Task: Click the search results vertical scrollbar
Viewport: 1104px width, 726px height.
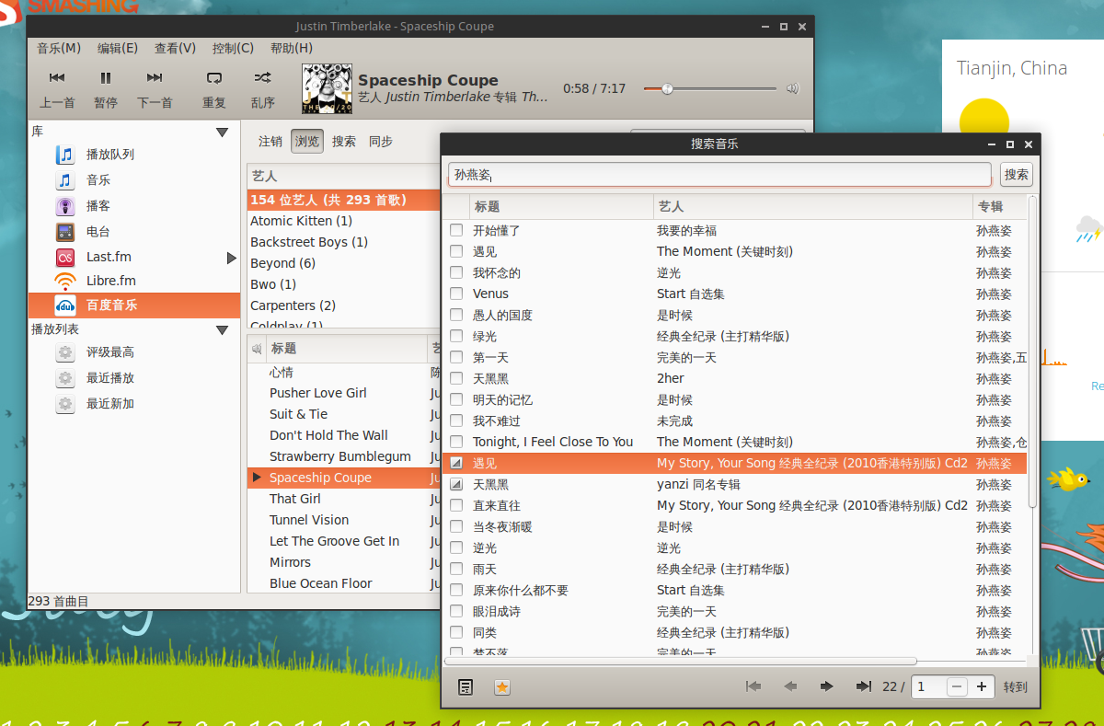Action: [x=1032, y=351]
